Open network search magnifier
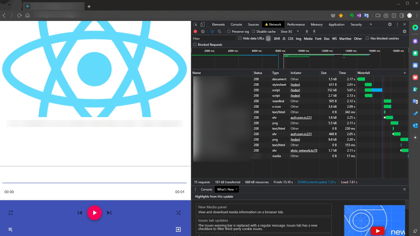Screen dimensions: 420x236 pyautogui.click(x=220, y=31)
